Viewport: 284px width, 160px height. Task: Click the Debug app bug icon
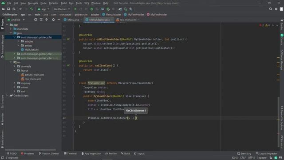[92, 9]
